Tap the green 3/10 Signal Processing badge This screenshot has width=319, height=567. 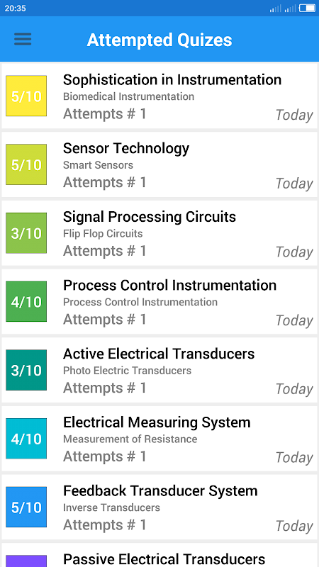pos(26,233)
